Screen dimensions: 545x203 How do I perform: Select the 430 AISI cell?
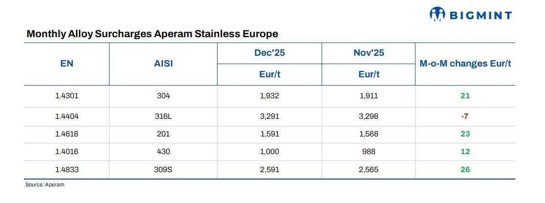[x=163, y=152]
